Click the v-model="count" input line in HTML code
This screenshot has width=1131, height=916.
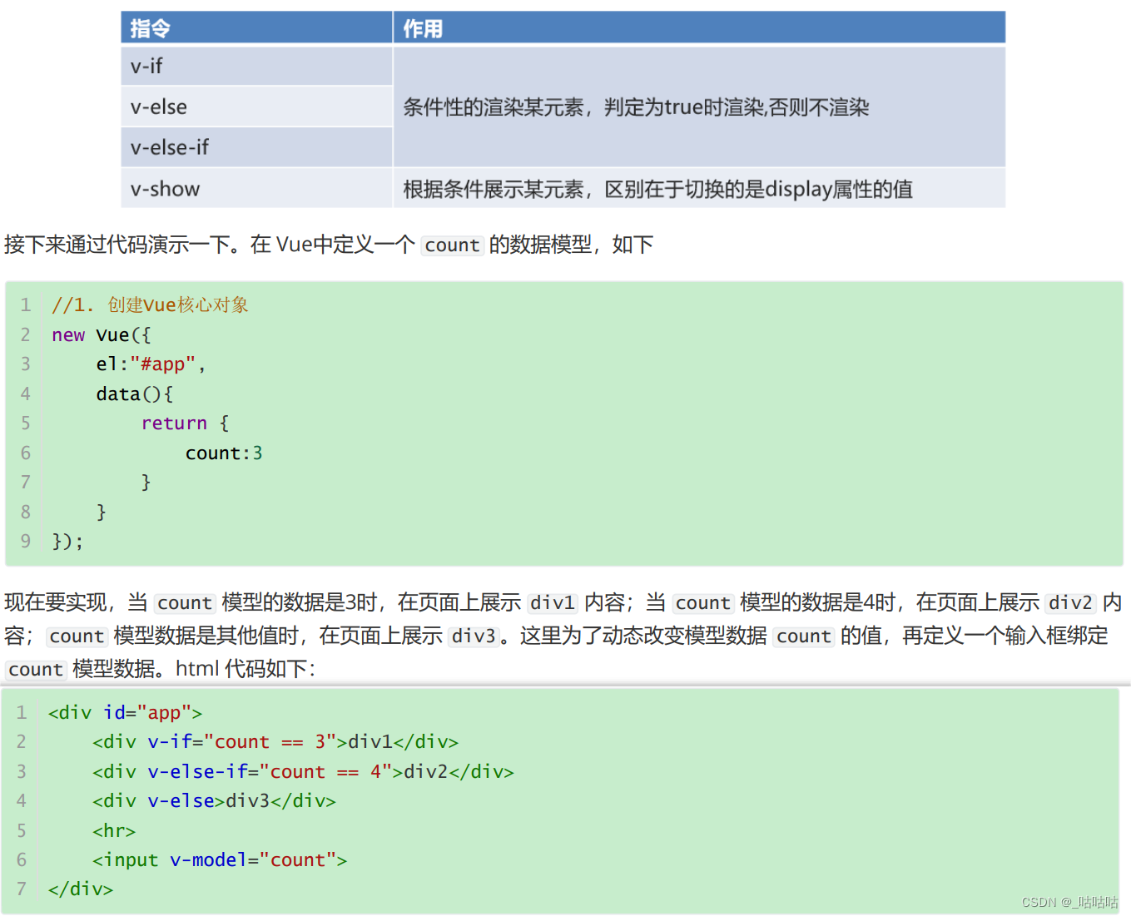218,859
